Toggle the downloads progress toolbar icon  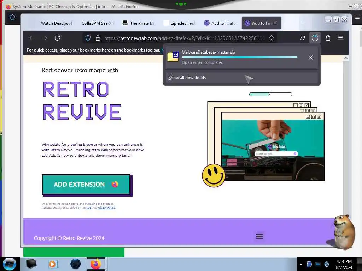315,38
